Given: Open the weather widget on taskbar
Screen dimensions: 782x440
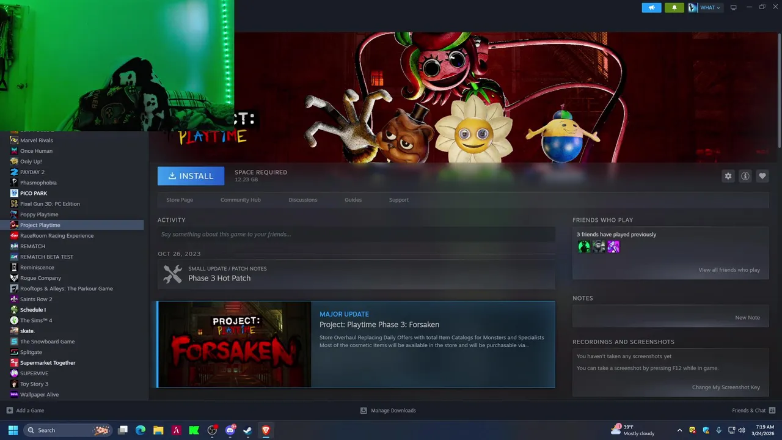Looking at the screenshot, I should click(x=634, y=430).
